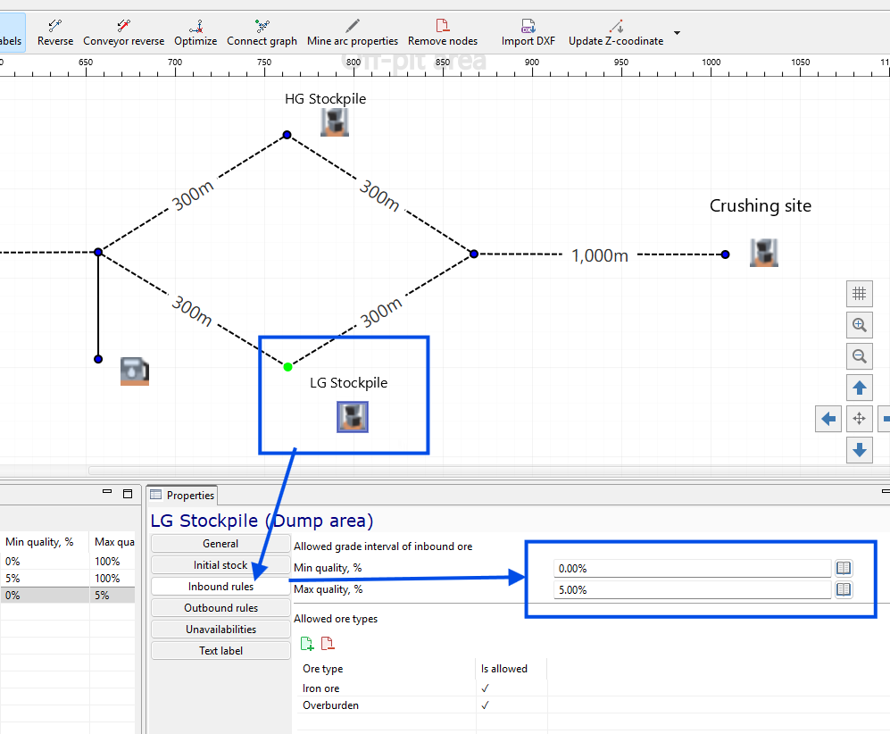890x734 pixels.
Task: Click the Connect graph tool
Action: (262, 32)
